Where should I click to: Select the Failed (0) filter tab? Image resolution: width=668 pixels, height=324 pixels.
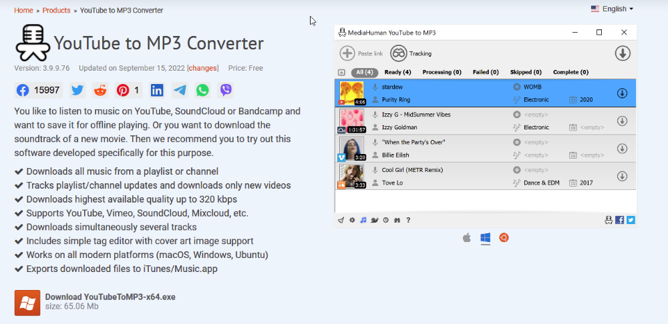(486, 72)
